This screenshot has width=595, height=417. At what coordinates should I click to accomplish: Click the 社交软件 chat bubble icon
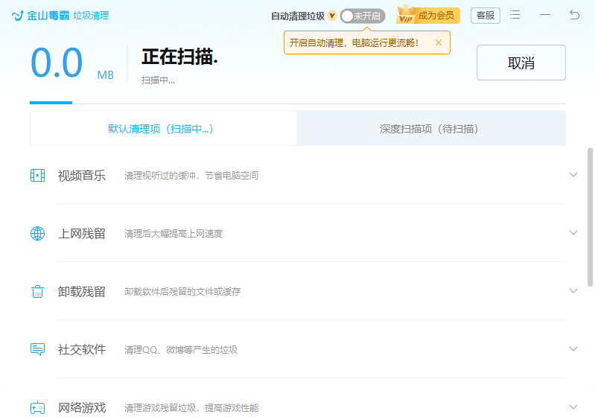37,349
